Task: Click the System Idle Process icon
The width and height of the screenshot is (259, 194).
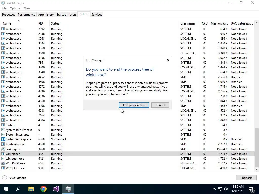Action: 3,130
